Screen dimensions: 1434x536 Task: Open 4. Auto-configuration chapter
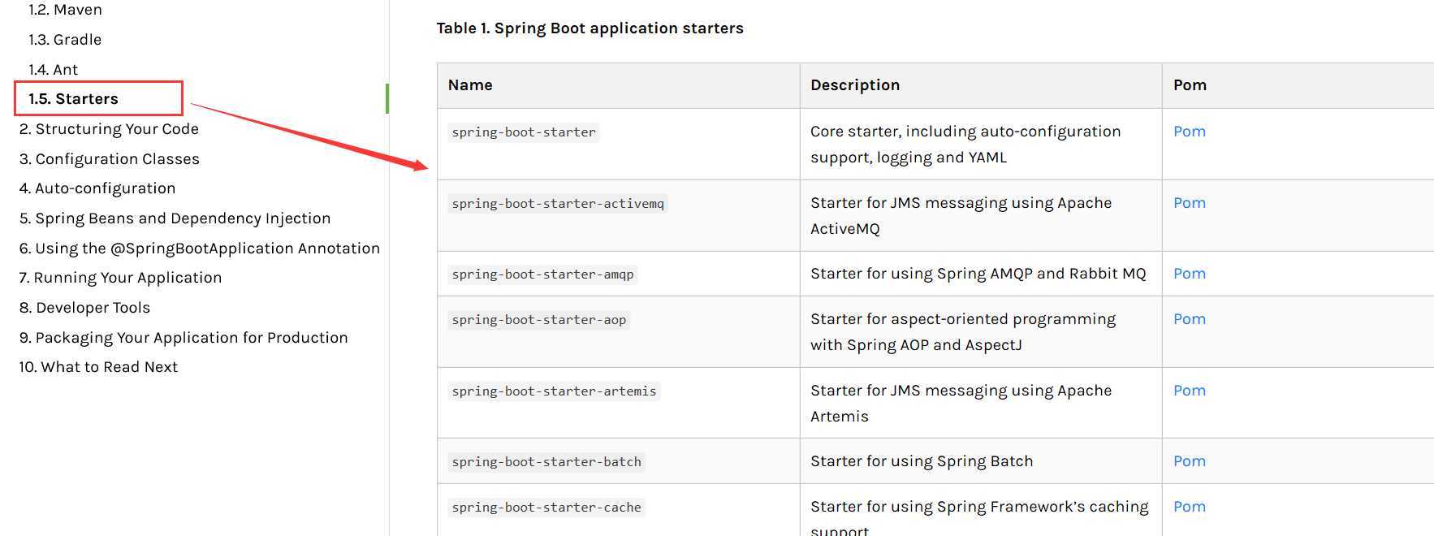point(97,188)
